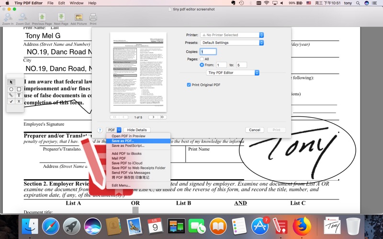Toggle the PDF dropdown arrow button
The width and height of the screenshot is (383, 239).
click(x=119, y=130)
